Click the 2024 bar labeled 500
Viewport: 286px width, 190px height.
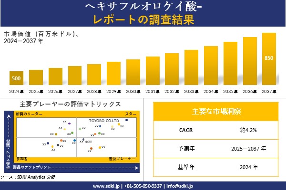pyautogui.click(x=16, y=78)
